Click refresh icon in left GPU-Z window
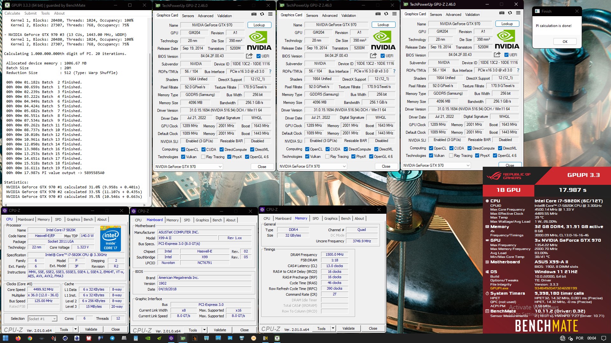 click(x=262, y=14)
